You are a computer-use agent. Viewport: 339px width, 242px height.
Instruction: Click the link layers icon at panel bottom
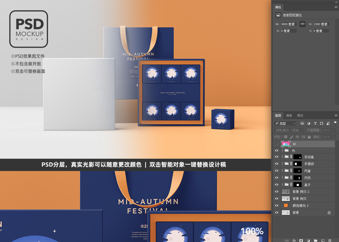click(287, 240)
